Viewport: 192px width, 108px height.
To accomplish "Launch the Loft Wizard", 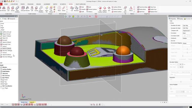I will [x=51, y=9].
